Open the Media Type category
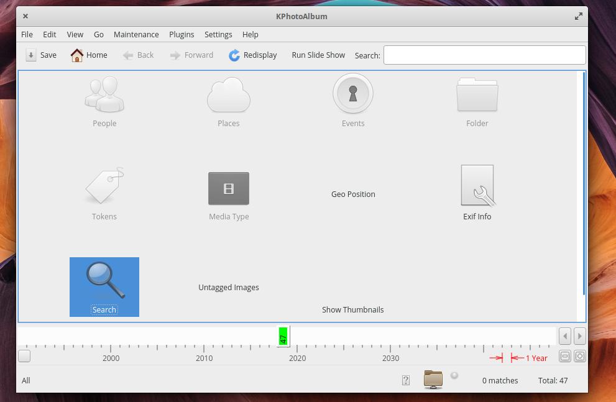This screenshot has height=402, width=616. pyautogui.click(x=229, y=188)
